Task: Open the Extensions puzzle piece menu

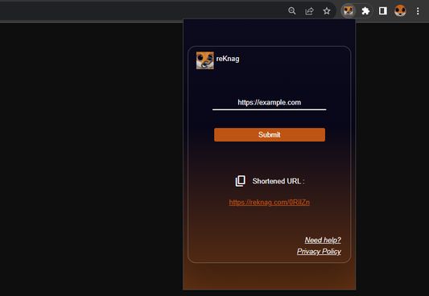Action: pyautogui.click(x=365, y=11)
